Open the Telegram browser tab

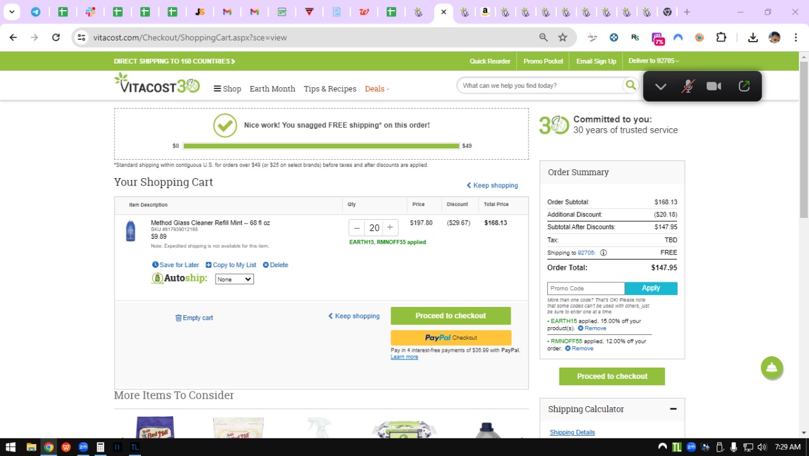click(x=35, y=12)
